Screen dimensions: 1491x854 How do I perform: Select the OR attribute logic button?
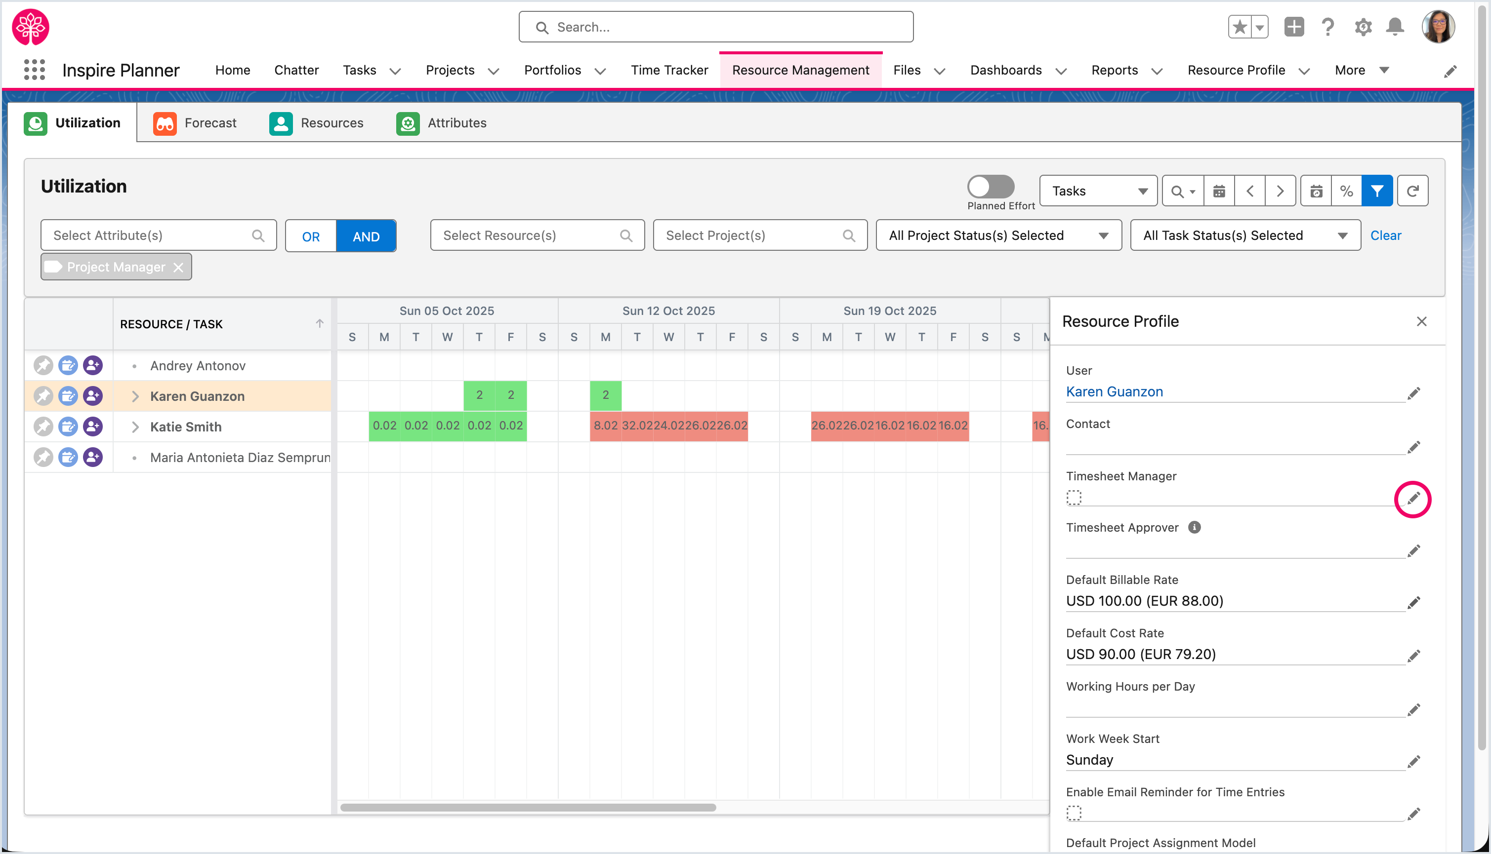[x=311, y=236]
